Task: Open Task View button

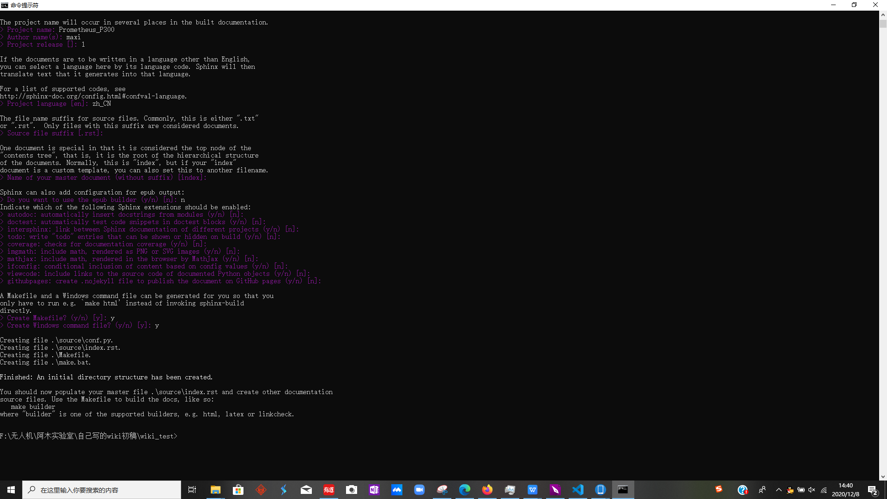Action: point(192,490)
